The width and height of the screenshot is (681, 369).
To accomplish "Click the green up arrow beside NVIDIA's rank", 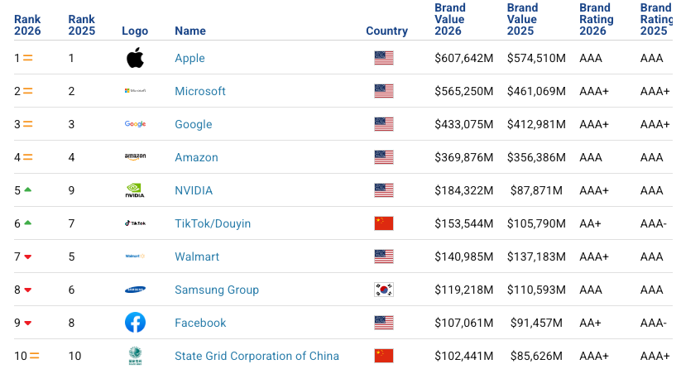I will (27, 189).
